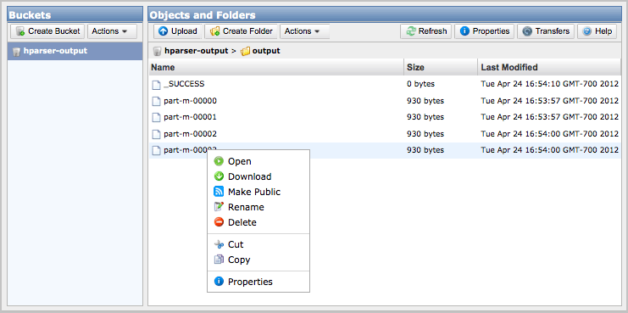Click the yellow folder icon in the breadcrumb
The width and height of the screenshot is (628, 313).
(x=245, y=51)
